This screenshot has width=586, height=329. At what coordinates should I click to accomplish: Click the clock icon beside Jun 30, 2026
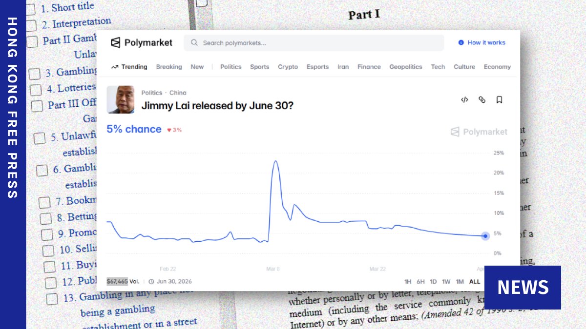pyautogui.click(x=151, y=281)
